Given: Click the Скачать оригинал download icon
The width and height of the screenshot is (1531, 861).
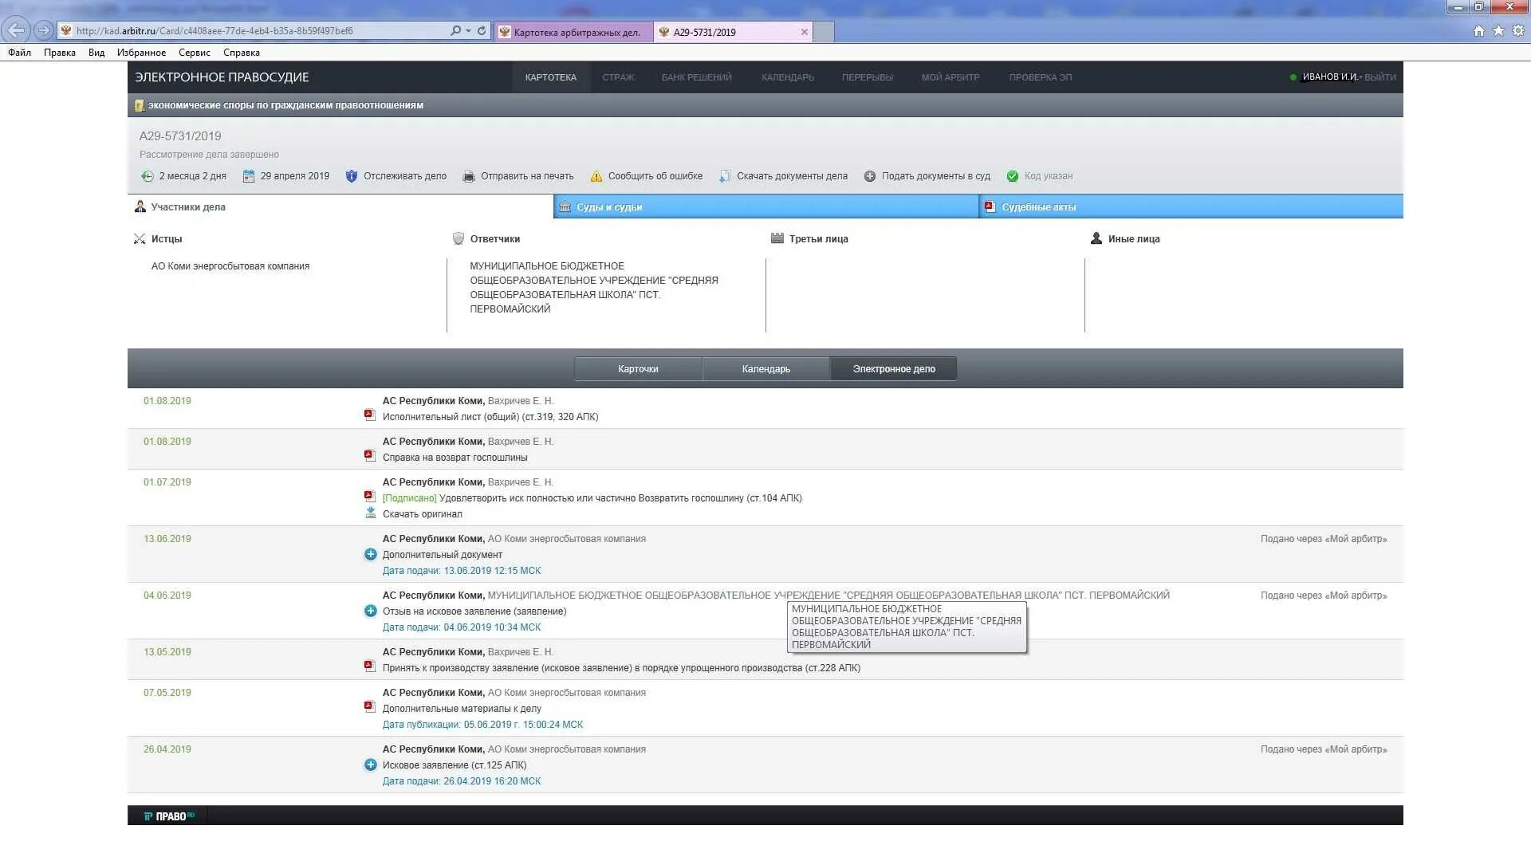Looking at the screenshot, I should [x=370, y=513].
